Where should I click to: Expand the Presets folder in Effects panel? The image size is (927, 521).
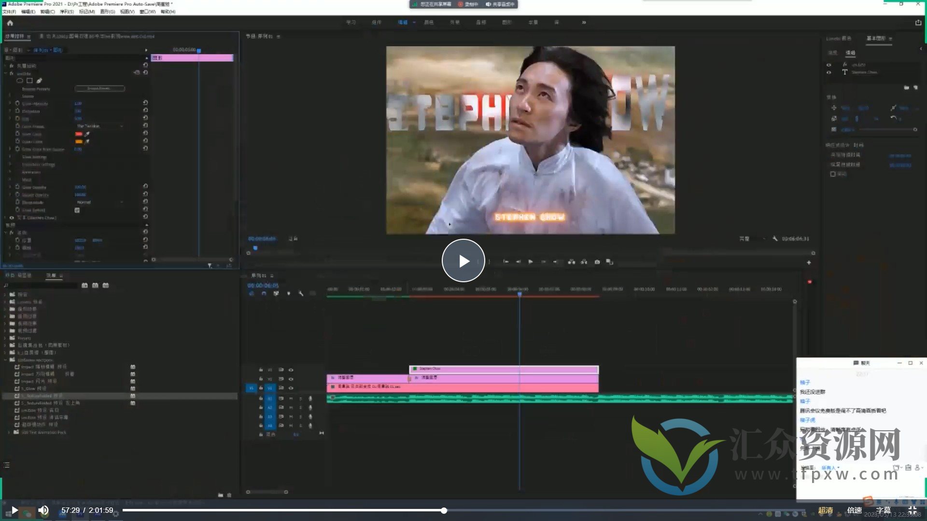6,338
